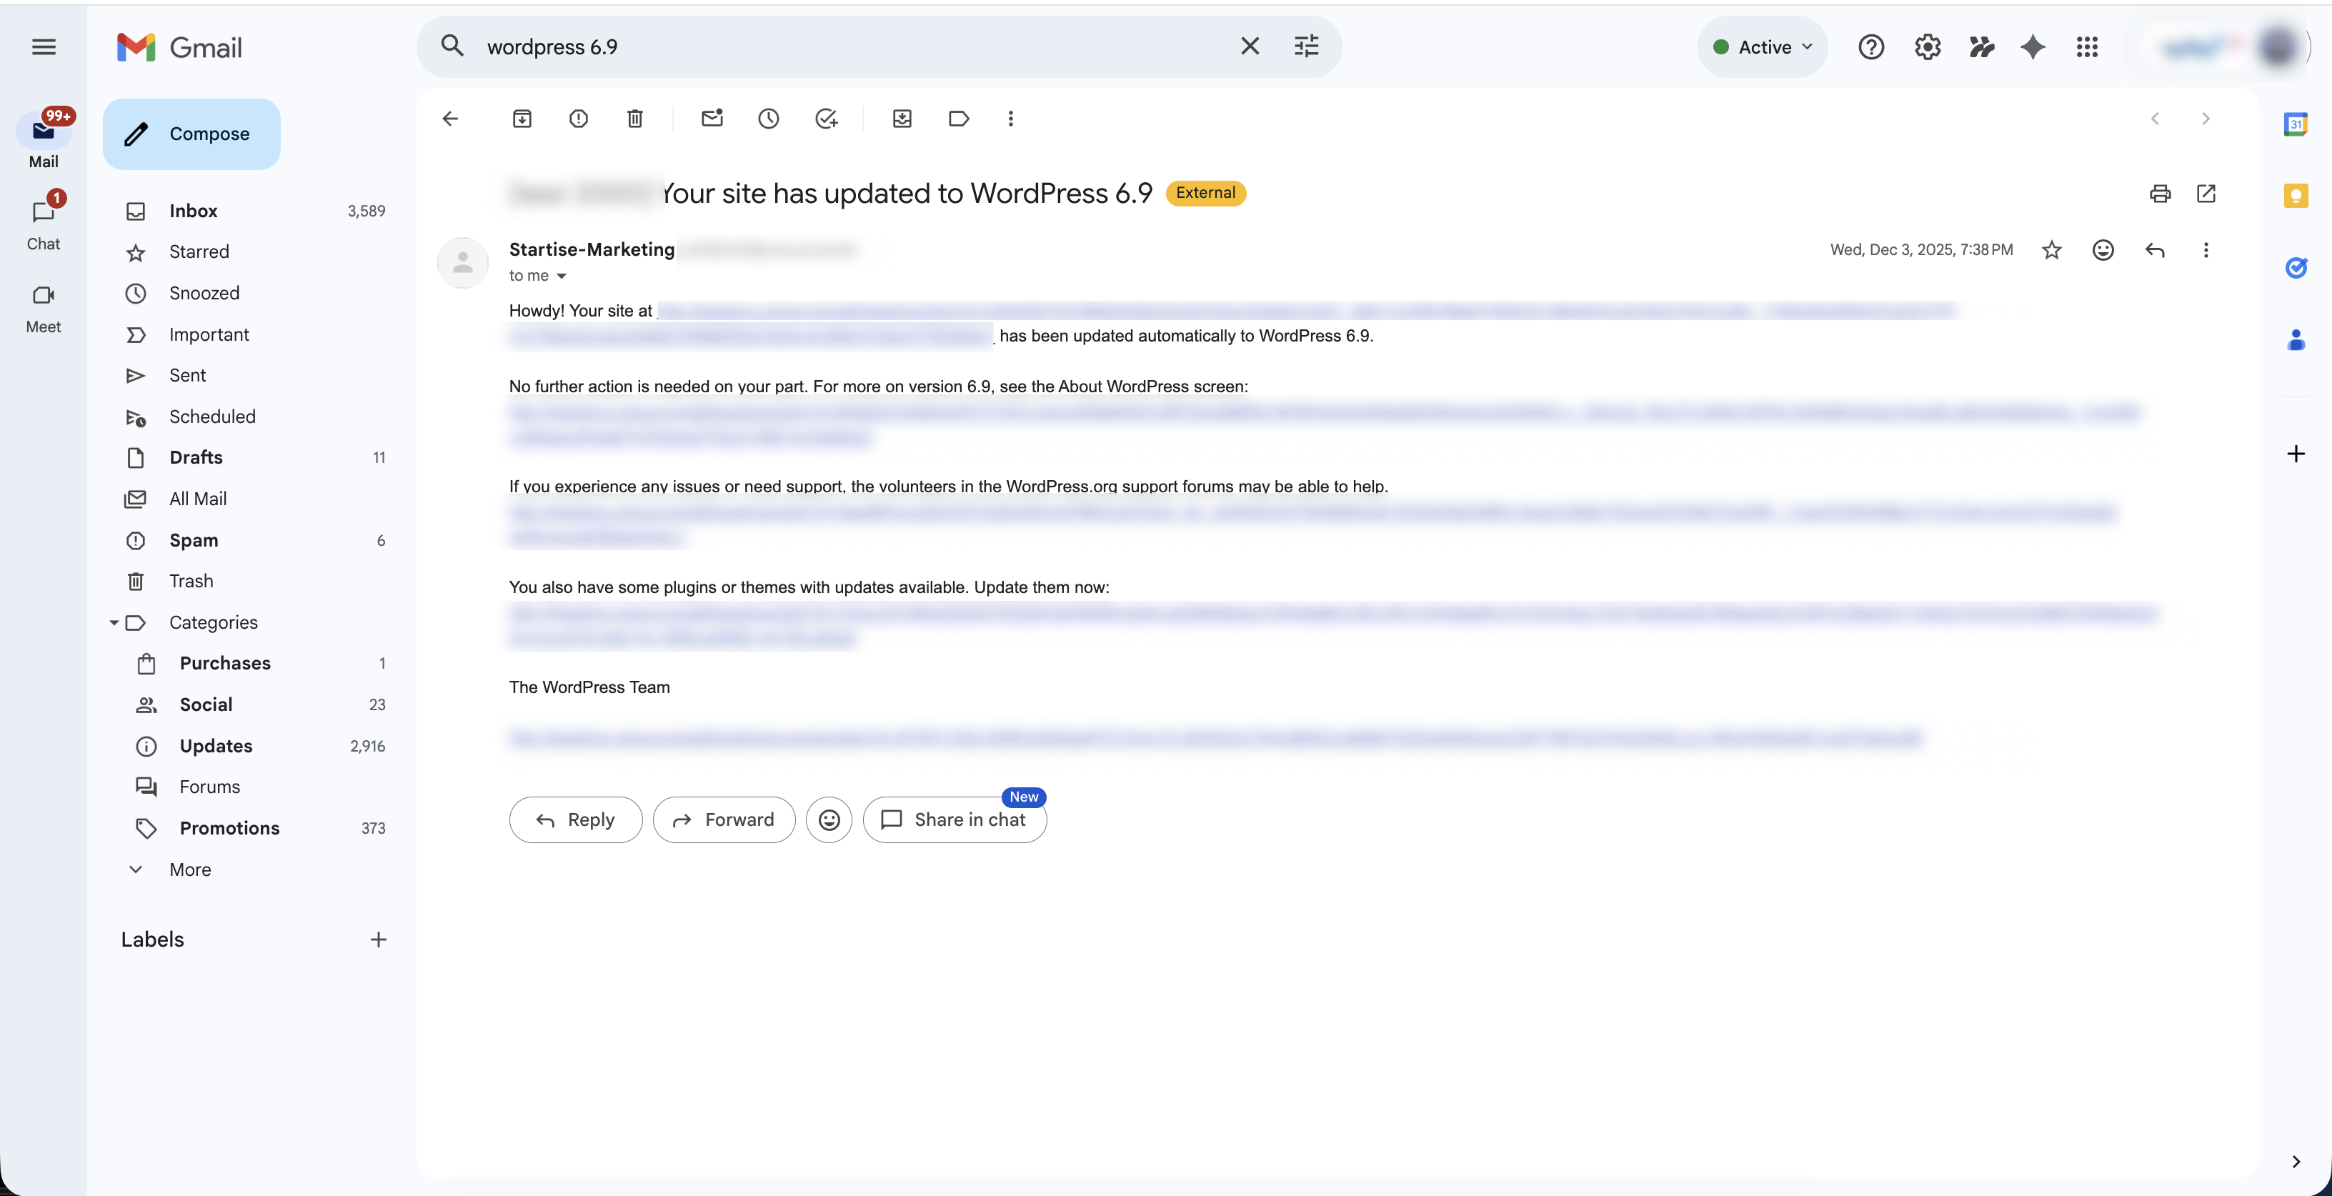The image size is (2332, 1196).
Task: Show search options filter sliders icon
Action: (x=1306, y=46)
